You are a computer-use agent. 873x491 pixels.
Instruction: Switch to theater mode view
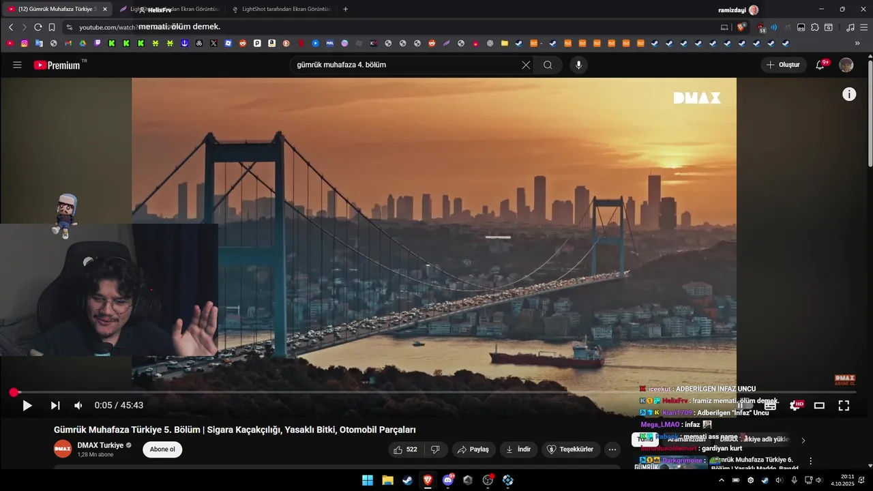click(x=819, y=405)
